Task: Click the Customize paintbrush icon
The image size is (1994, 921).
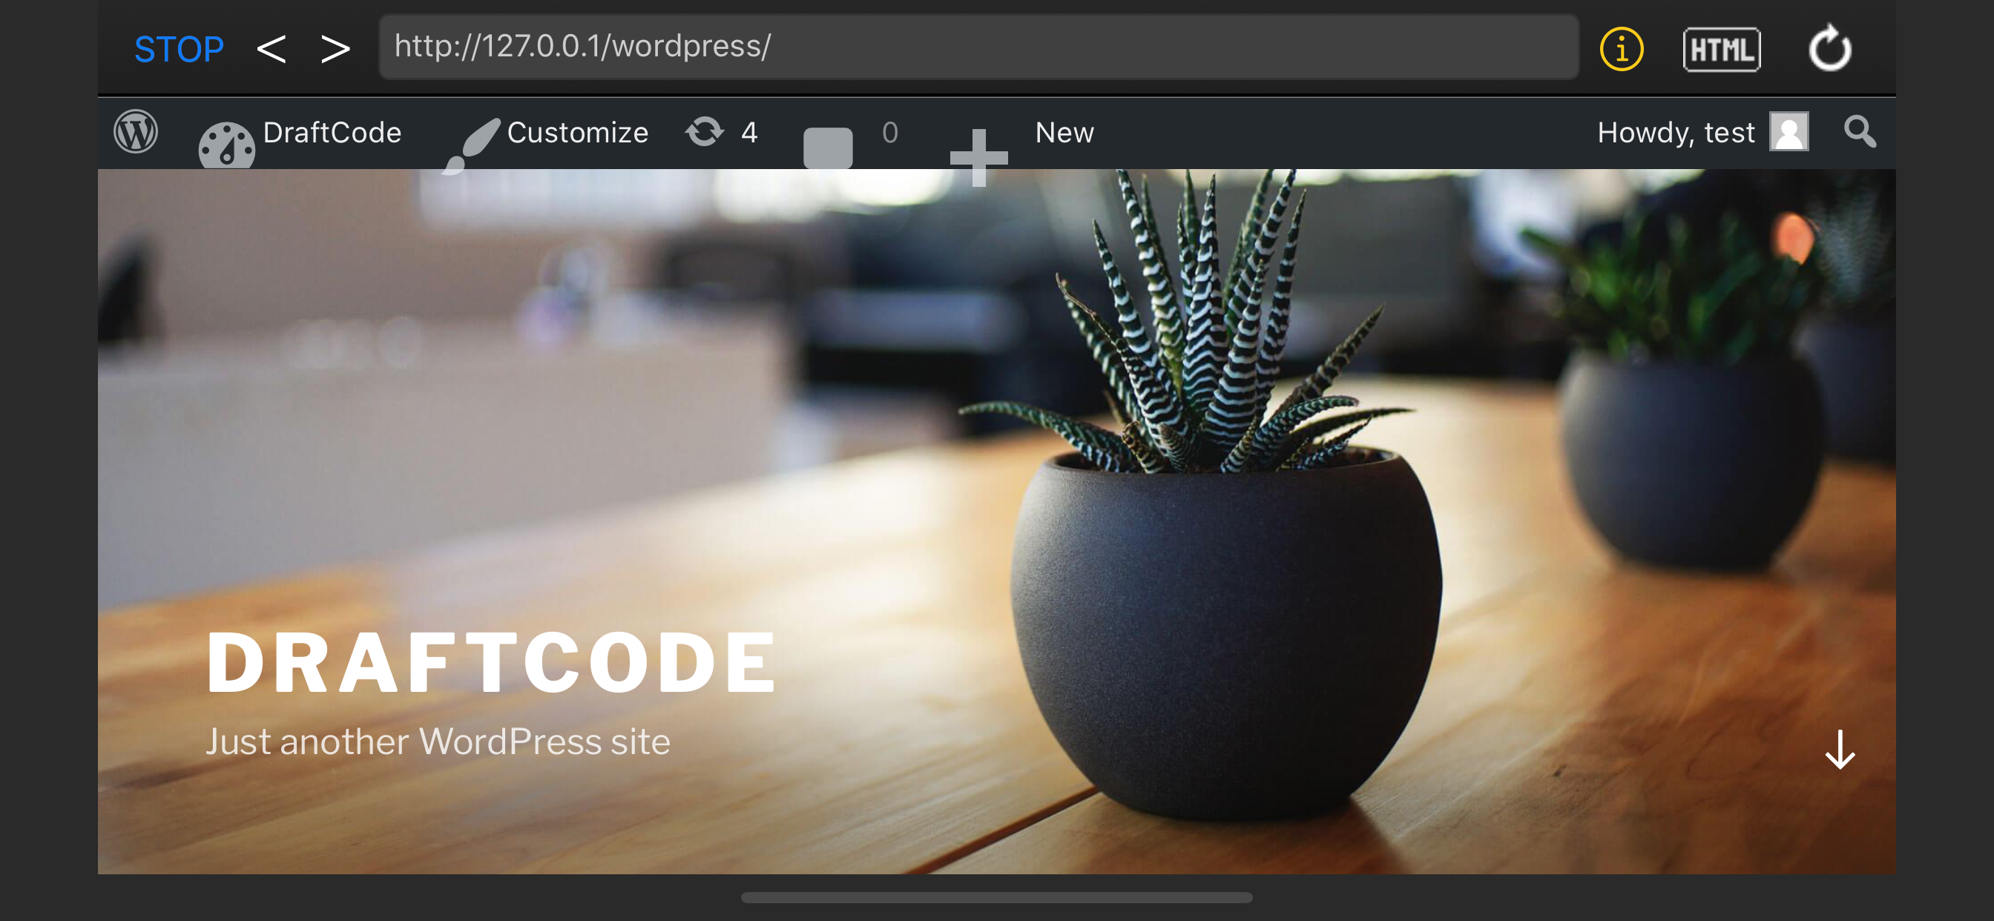Action: [x=470, y=145]
